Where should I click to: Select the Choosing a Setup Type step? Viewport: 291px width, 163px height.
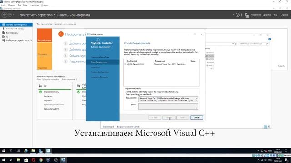click(100, 57)
